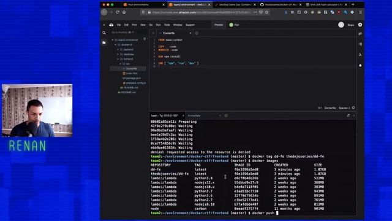Click the Share button
The width and height of the screenshot is (392, 221).
351,25
